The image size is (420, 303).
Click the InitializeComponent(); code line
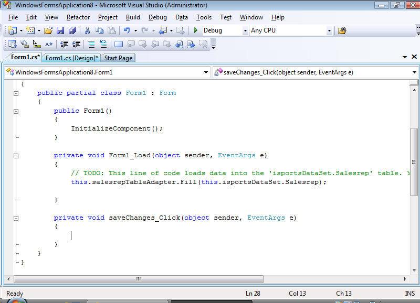(117, 128)
